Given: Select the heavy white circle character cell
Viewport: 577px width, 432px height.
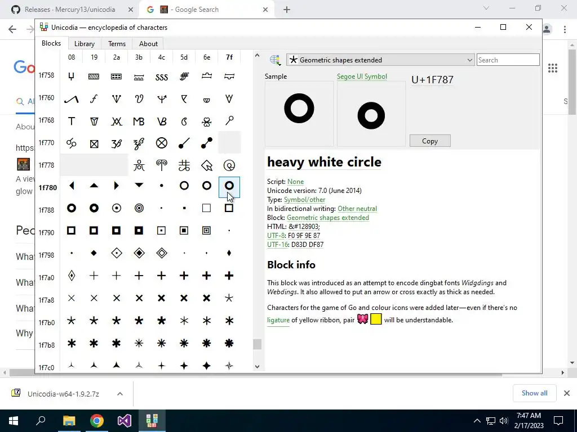Looking at the screenshot, I should [229, 187].
